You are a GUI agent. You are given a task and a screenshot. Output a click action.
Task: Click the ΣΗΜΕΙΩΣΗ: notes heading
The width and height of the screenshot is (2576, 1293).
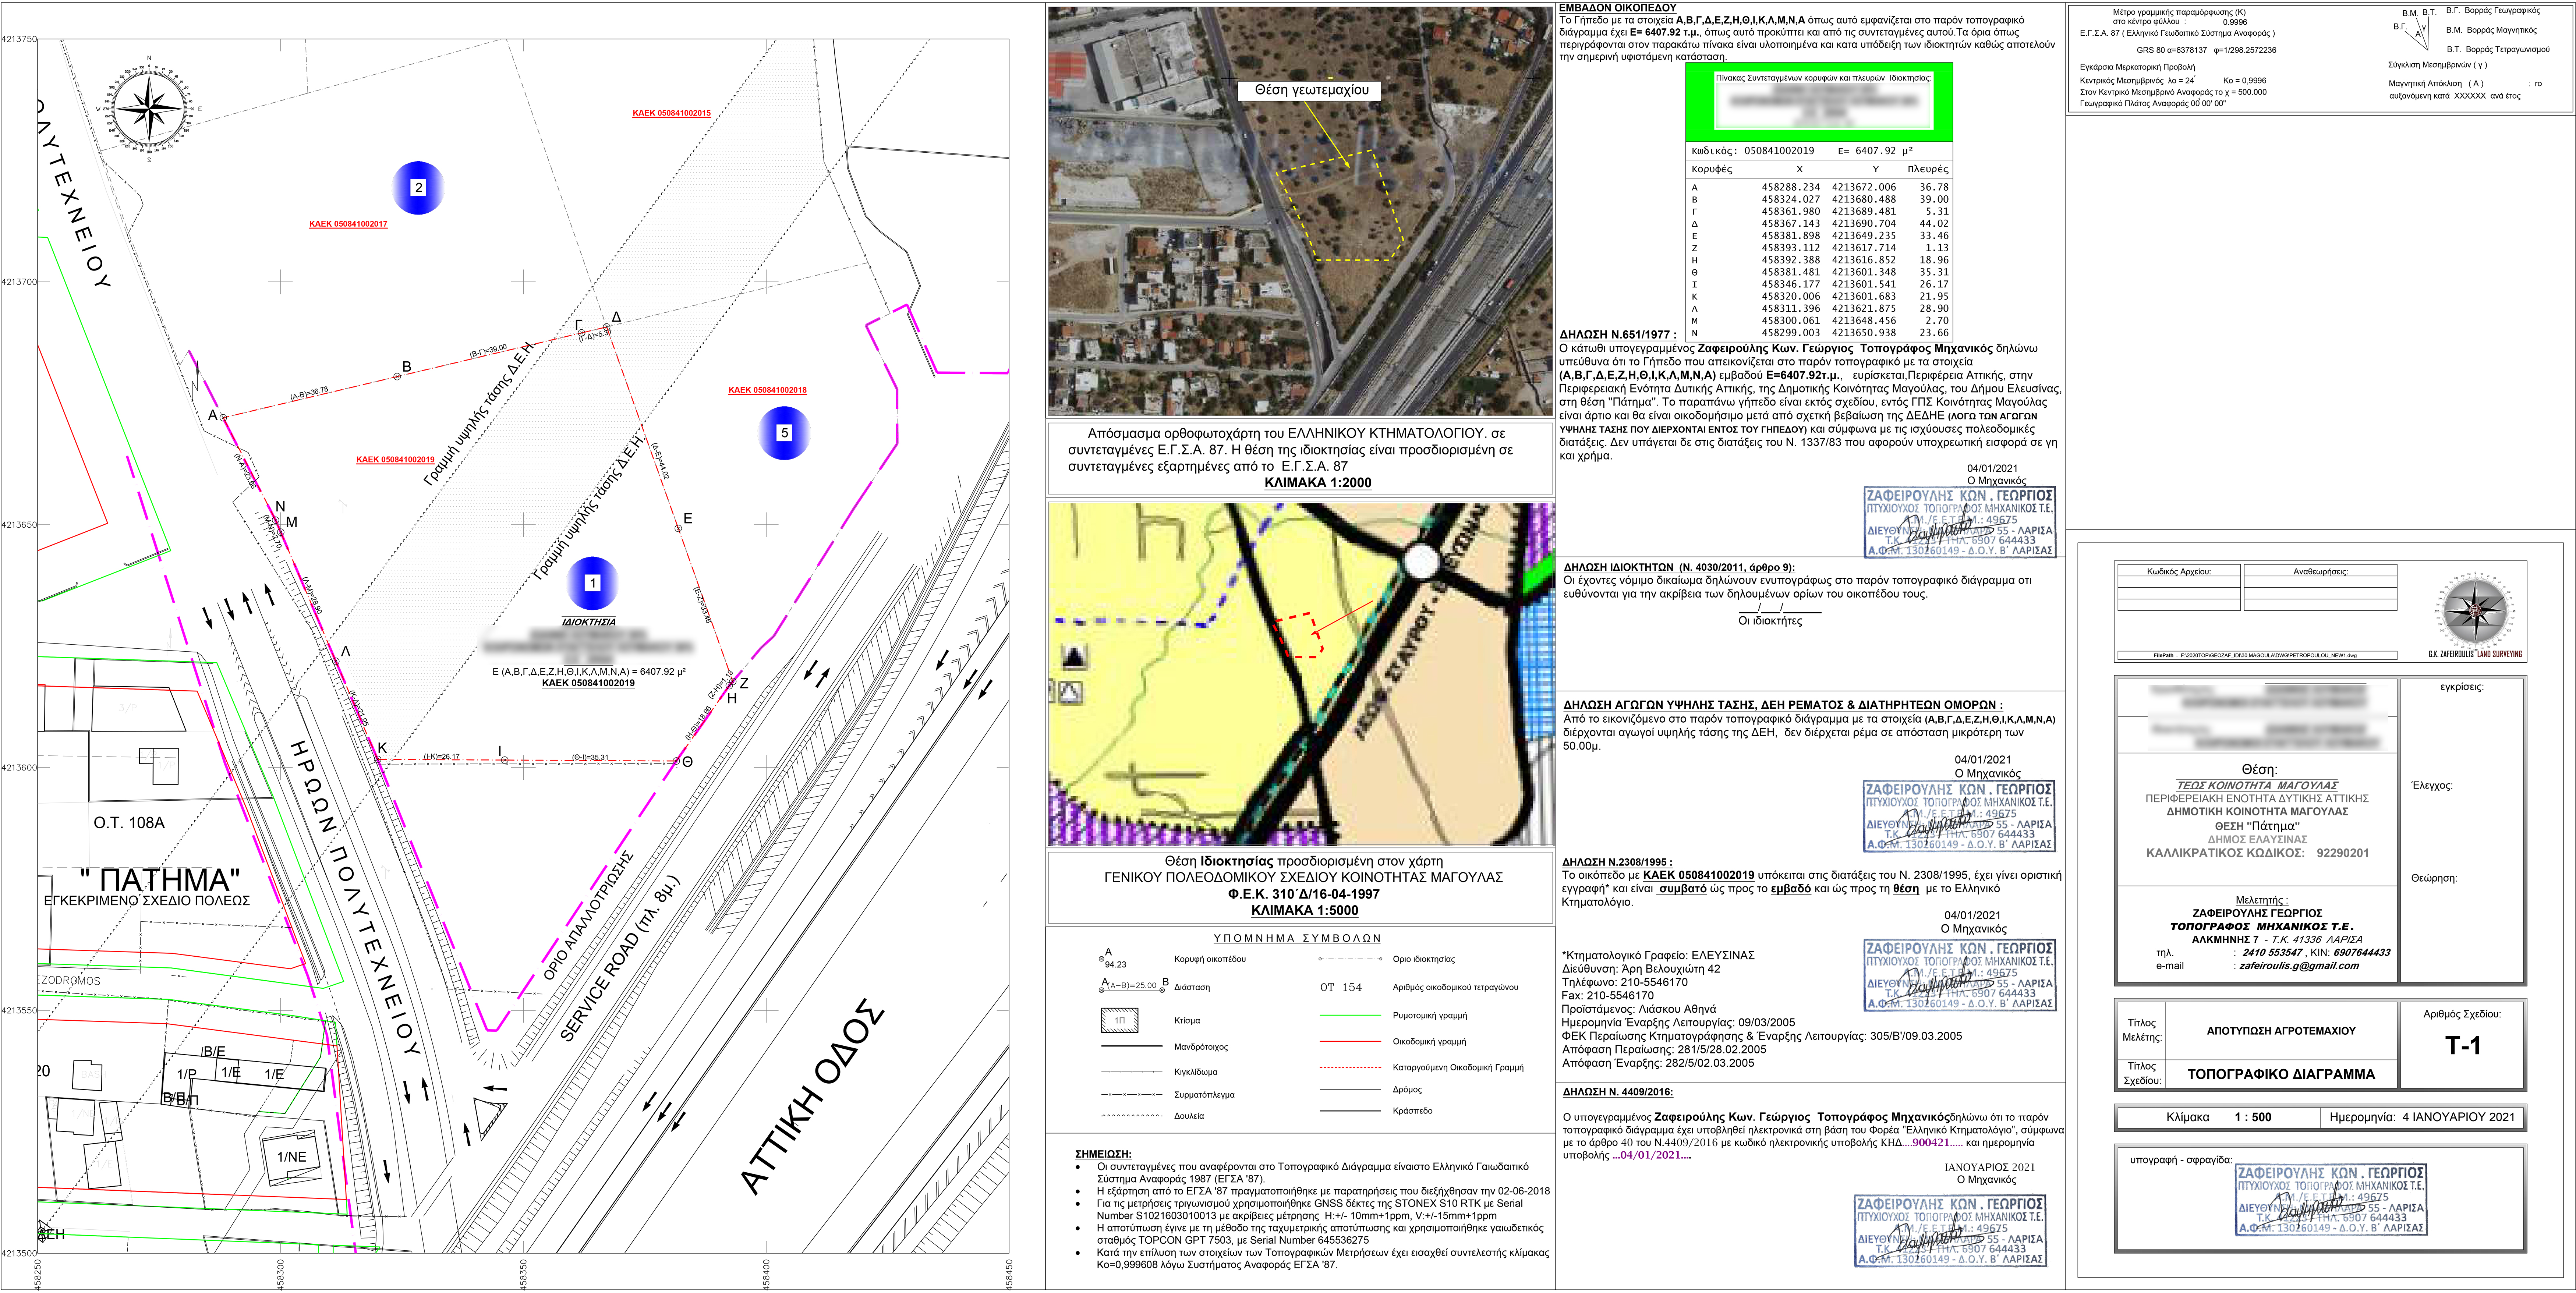pyautogui.click(x=1102, y=1154)
